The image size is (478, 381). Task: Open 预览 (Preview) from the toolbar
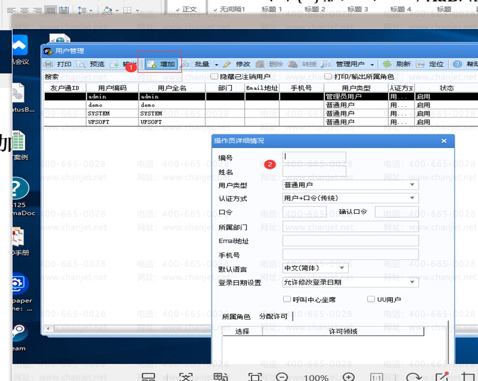tap(81, 64)
